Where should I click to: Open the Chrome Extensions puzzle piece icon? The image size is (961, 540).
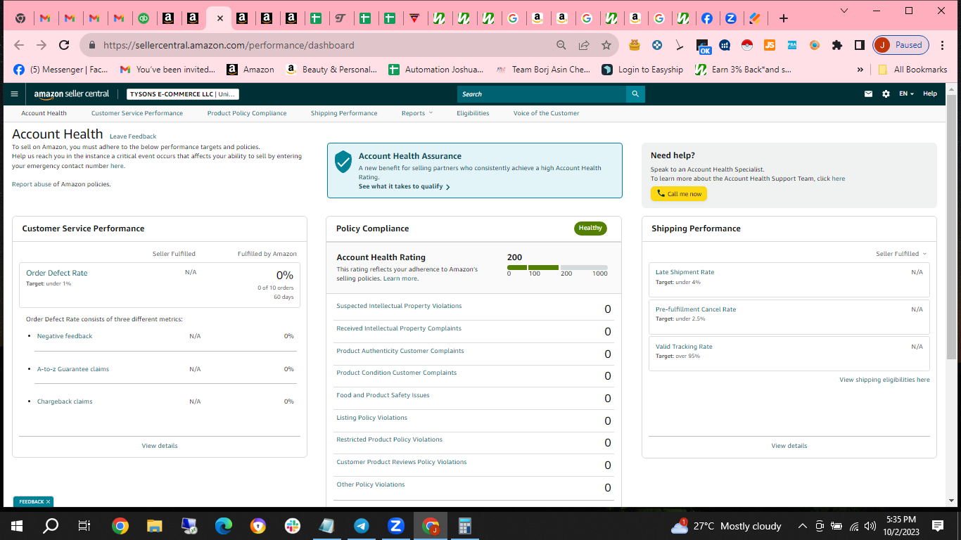point(836,45)
